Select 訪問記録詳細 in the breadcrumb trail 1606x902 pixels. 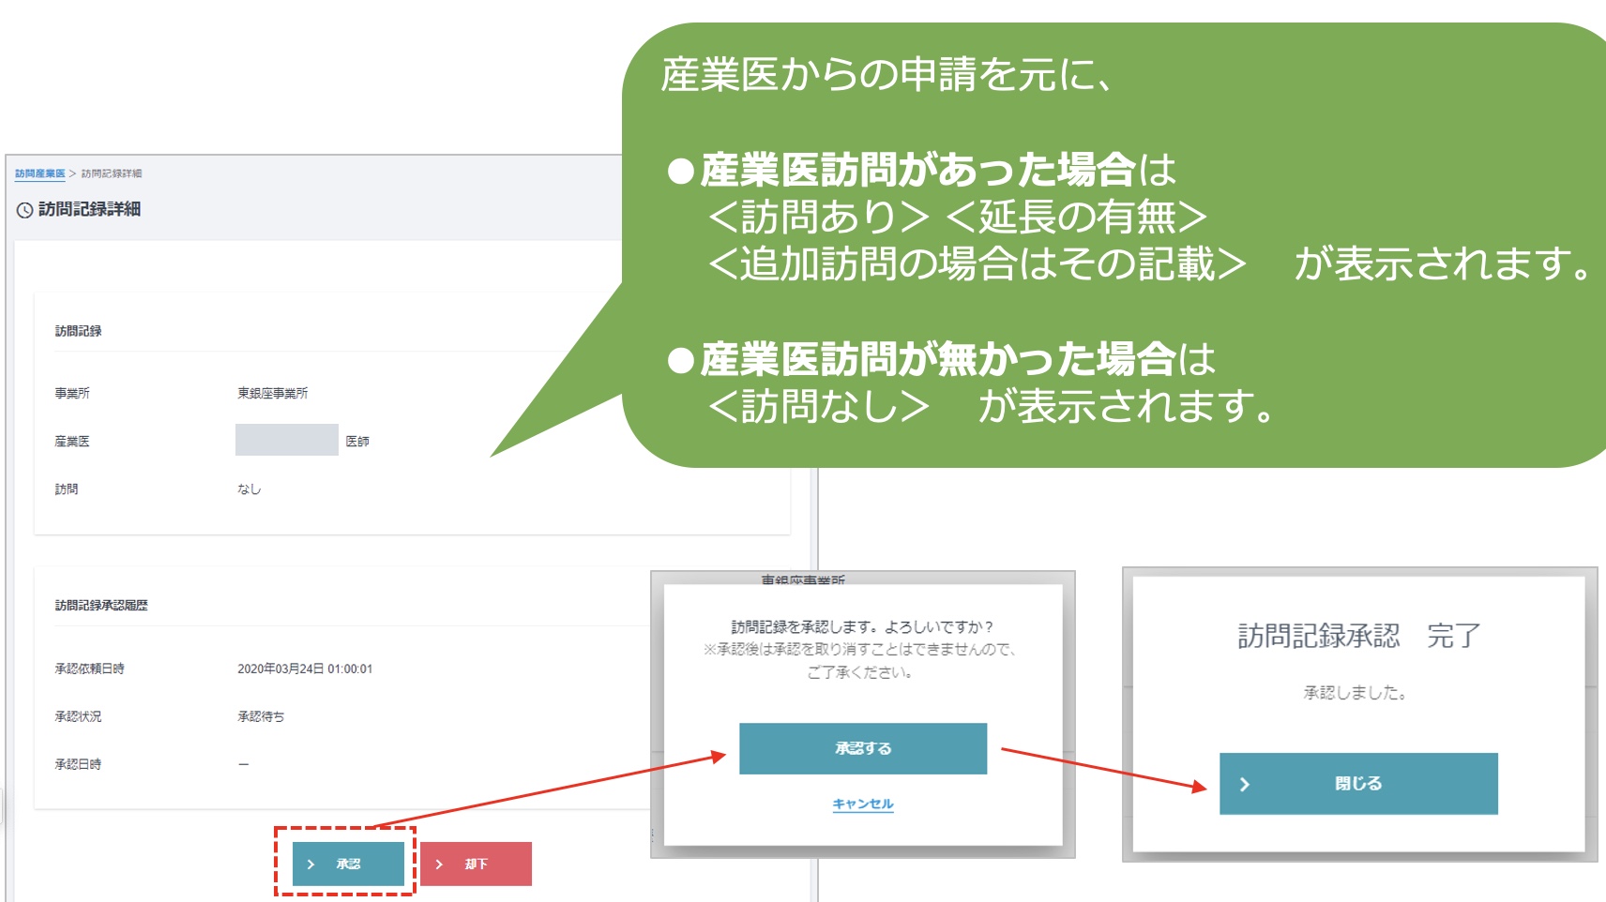[x=112, y=173]
